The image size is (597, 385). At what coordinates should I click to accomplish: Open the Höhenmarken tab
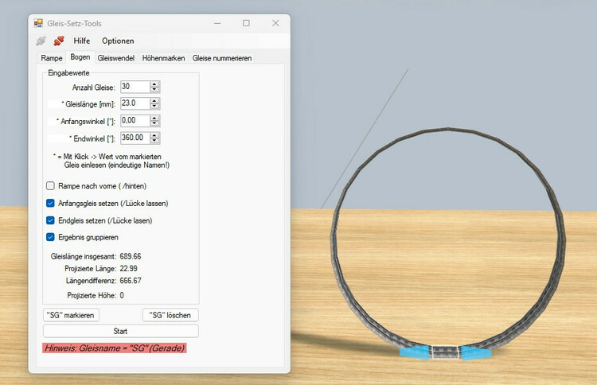pos(164,58)
